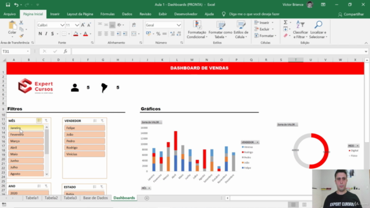This screenshot has width=370, height=208.
Task: Click the fill color bucket icon
Action: pyautogui.click(x=76, y=34)
